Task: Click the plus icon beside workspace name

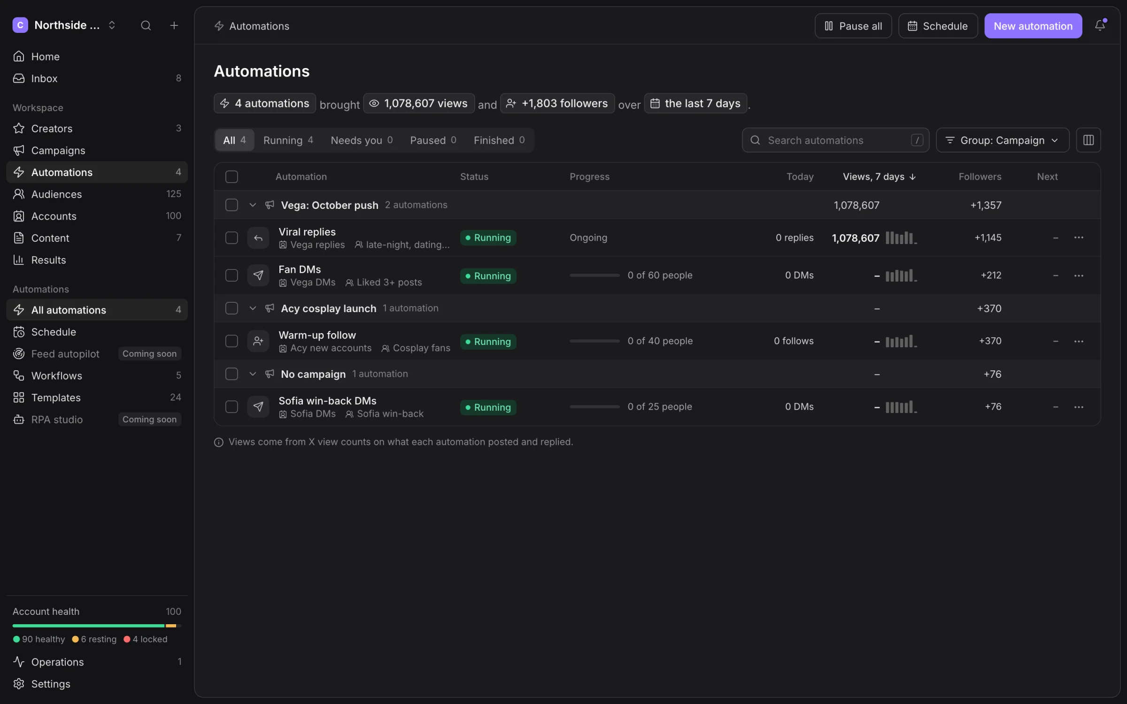Action: click(174, 25)
